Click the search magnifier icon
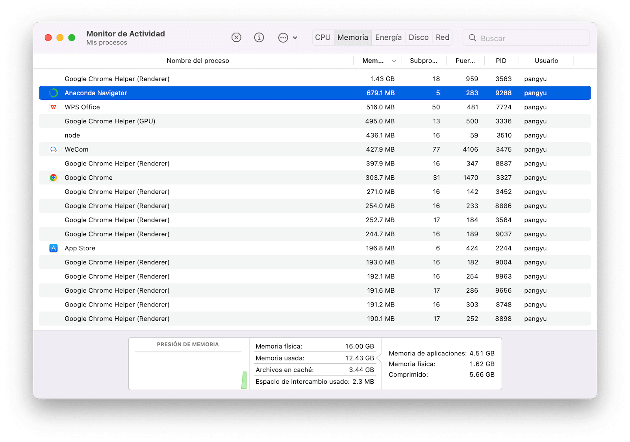The width and height of the screenshot is (630, 442). click(x=472, y=38)
